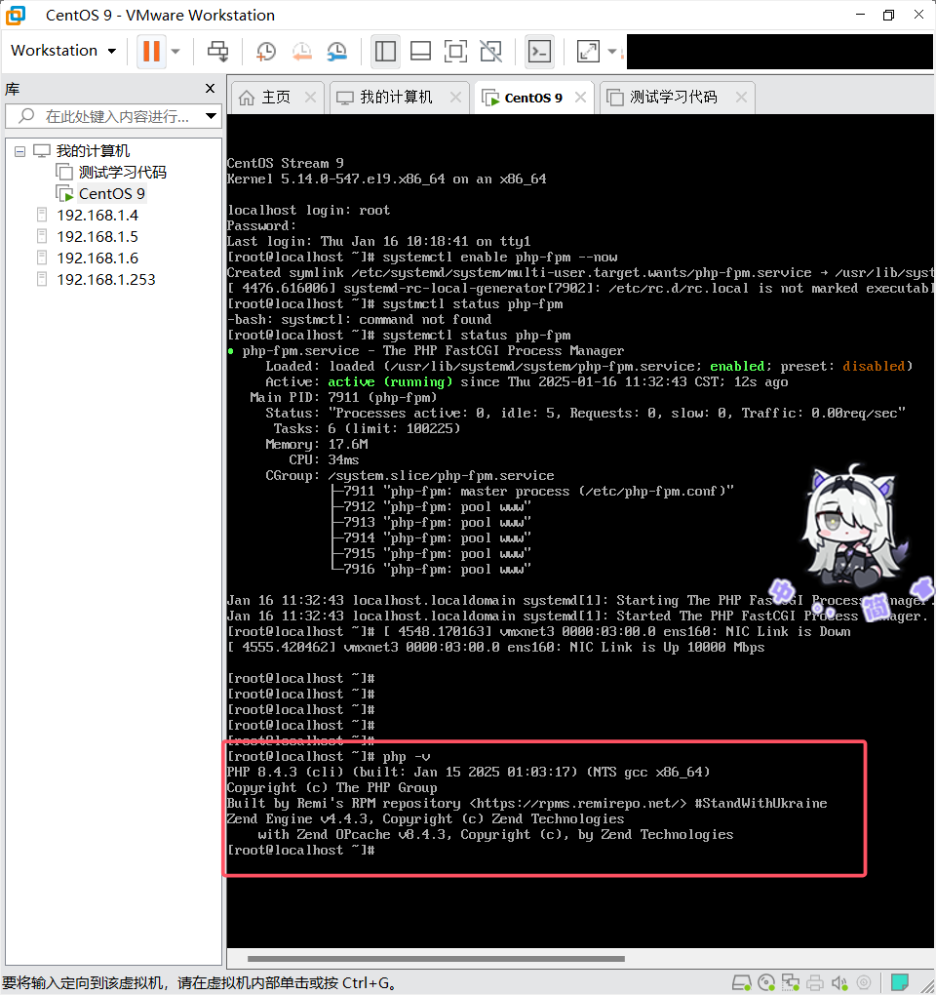Click the sound card status icon
This screenshot has width=936, height=995.
pos(839,983)
